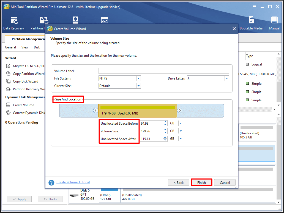284x213 pixels.
Task: Click the right arrow on size bar
Action: pos(179,111)
